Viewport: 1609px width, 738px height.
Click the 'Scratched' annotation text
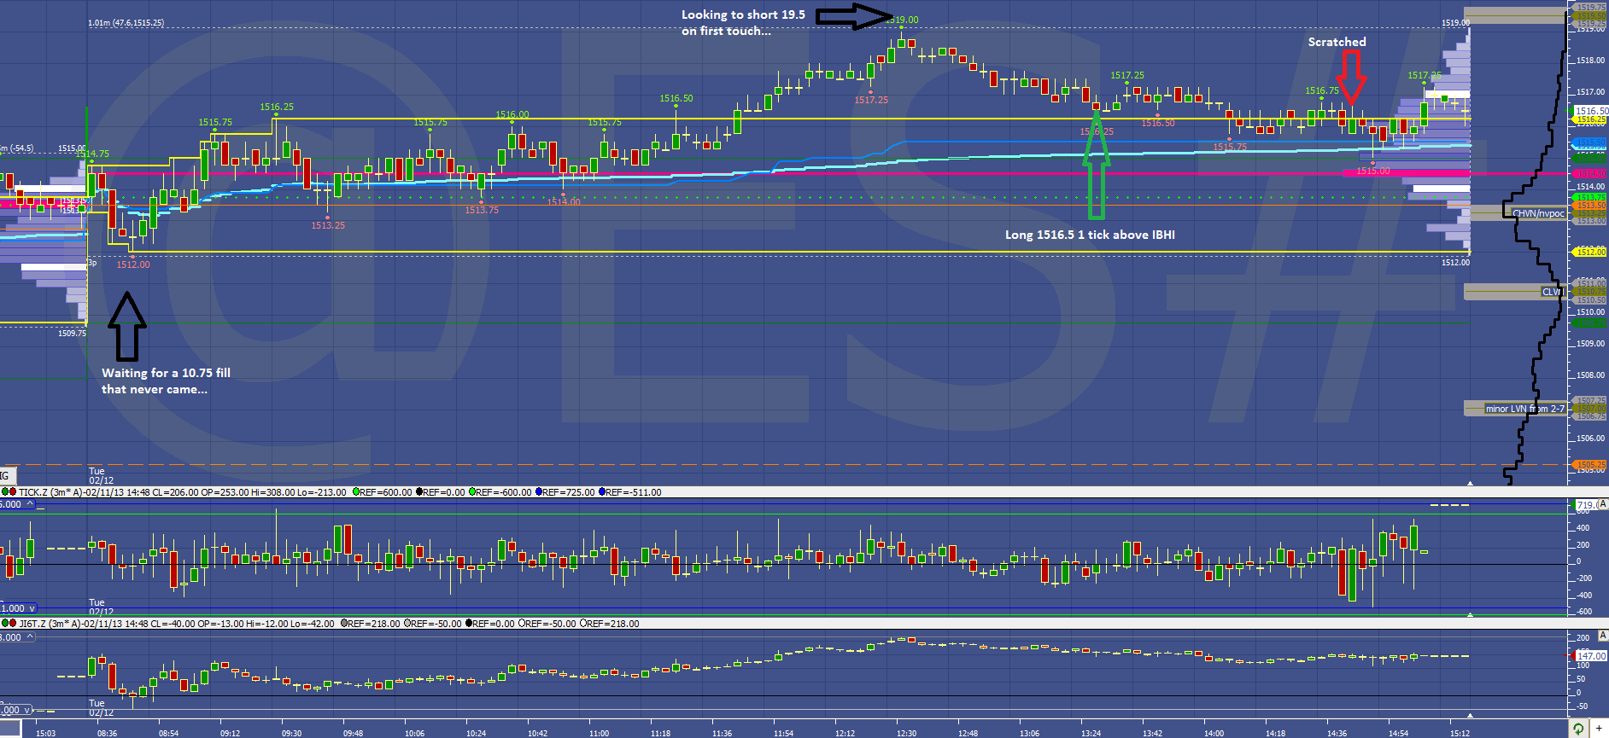(x=1337, y=42)
